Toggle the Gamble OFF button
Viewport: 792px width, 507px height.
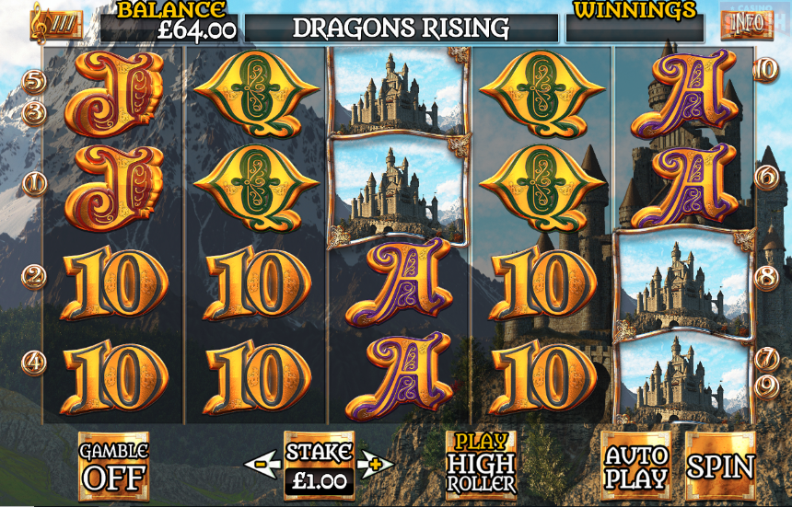[113, 466]
